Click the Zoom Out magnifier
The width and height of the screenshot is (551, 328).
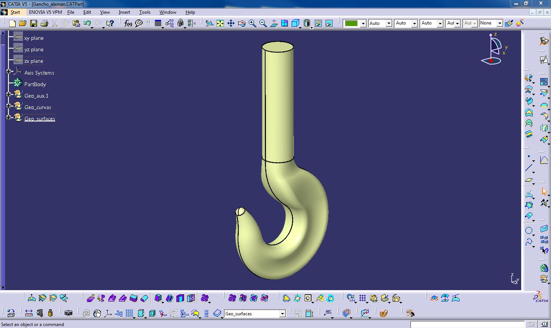pos(263,23)
